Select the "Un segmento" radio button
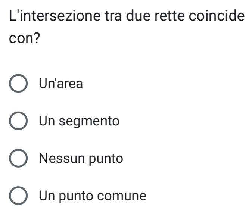252x212 pixels. pyautogui.click(x=18, y=121)
